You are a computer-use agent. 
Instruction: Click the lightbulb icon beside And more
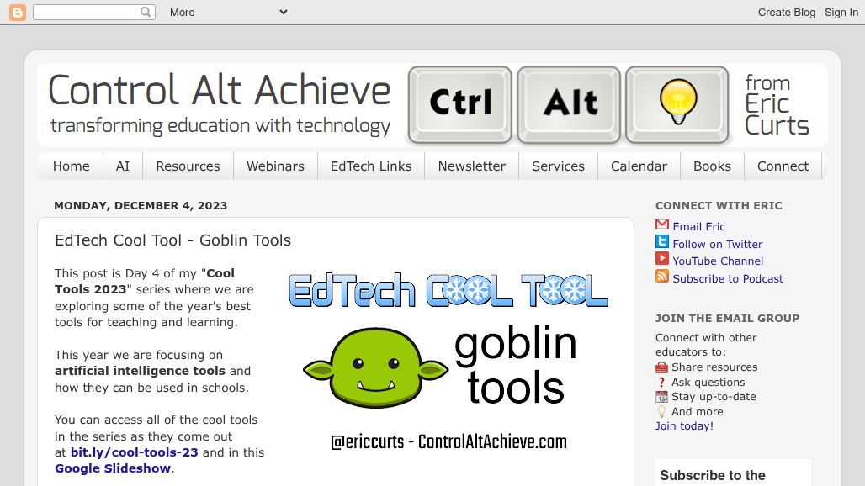coord(661,411)
